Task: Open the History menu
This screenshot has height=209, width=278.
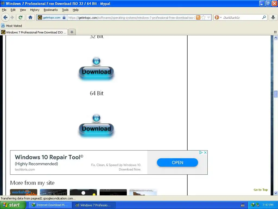Action: (x=34, y=10)
